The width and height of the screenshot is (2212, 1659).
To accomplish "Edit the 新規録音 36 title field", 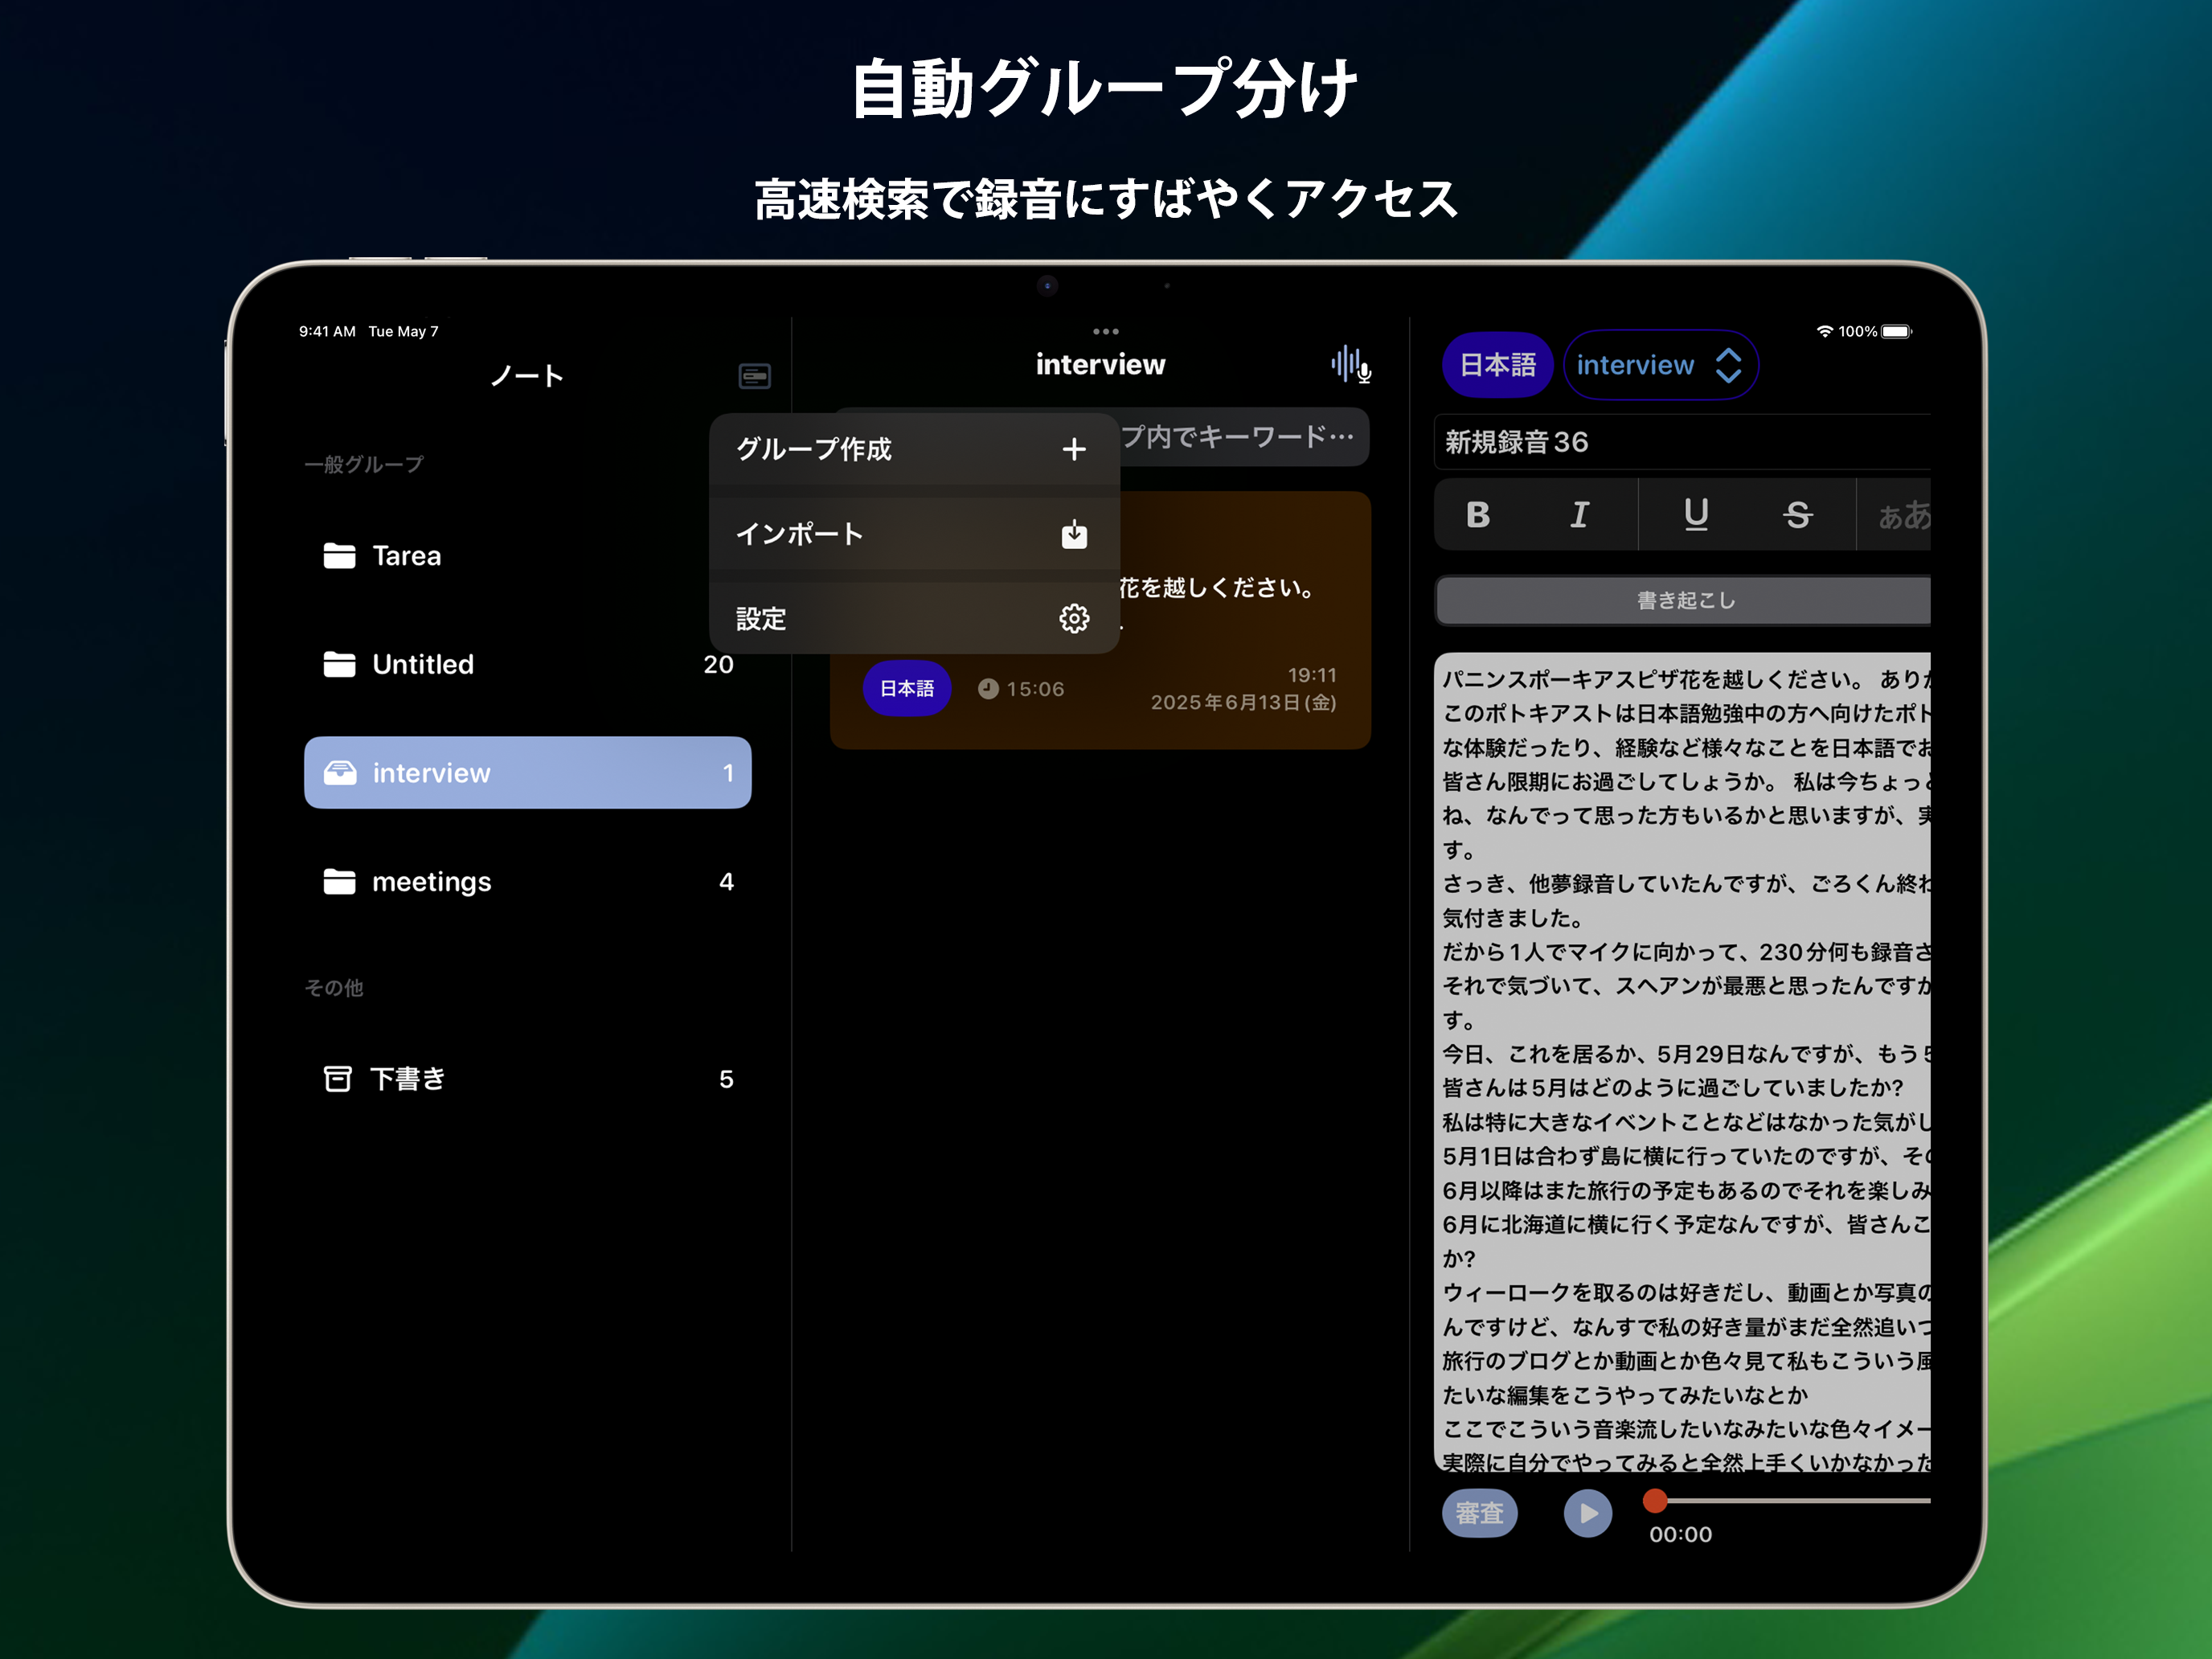I will click(x=1682, y=442).
